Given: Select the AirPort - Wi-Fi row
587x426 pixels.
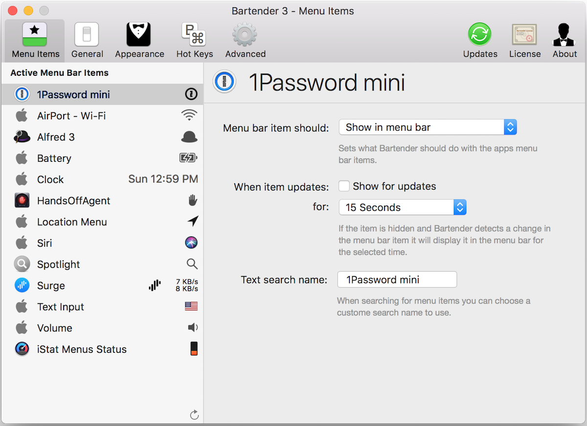Looking at the screenshot, I should [x=102, y=115].
